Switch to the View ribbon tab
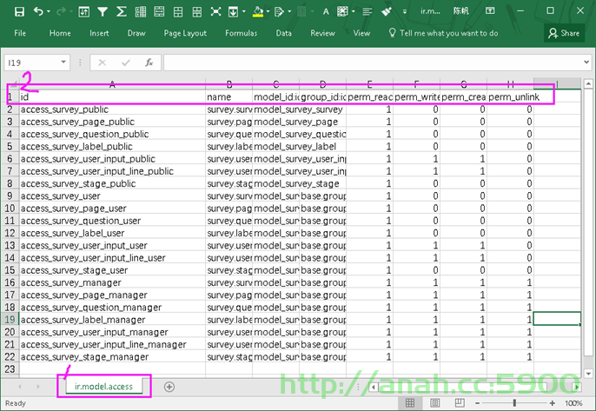This screenshot has height=411, width=596. [361, 33]
